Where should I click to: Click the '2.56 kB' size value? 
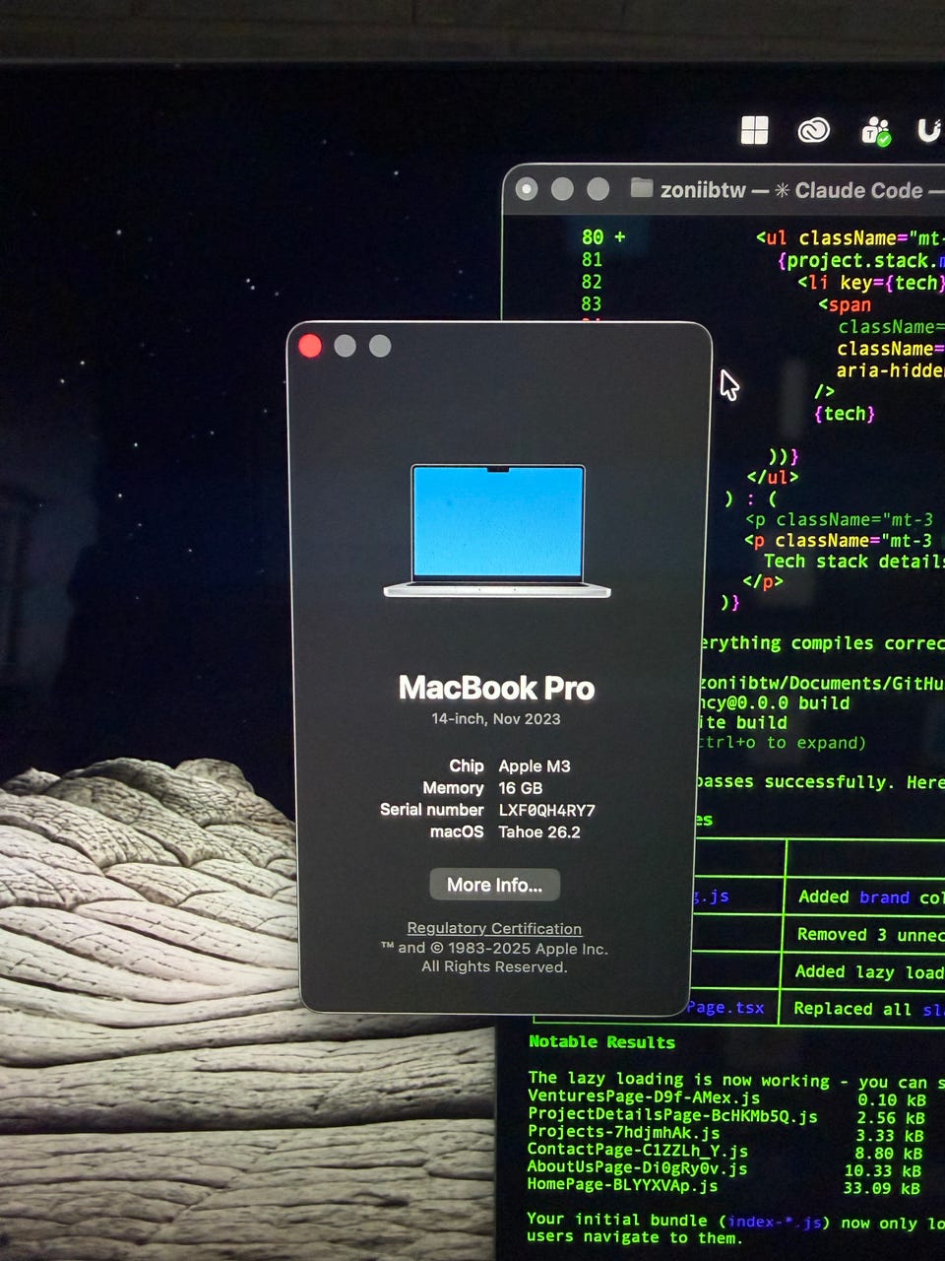click(891, 1118)
